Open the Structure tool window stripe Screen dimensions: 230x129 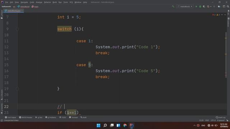[1, 95]
